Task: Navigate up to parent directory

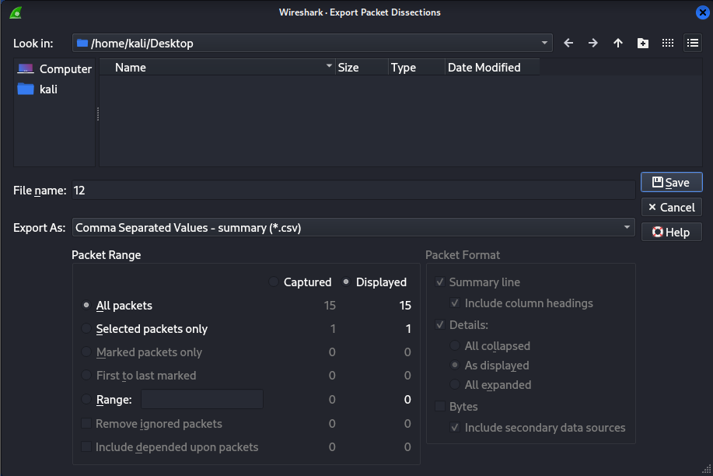Action: 618,44
